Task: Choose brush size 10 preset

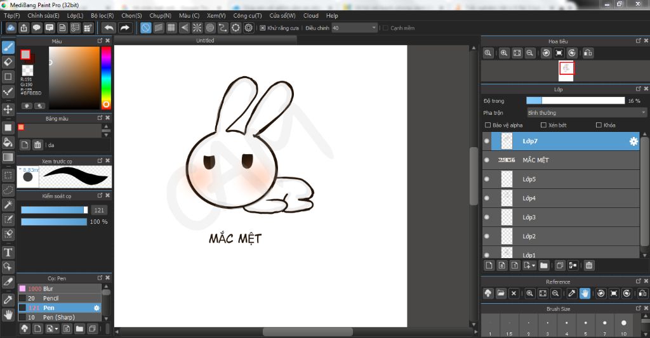Action: point(624,327)
